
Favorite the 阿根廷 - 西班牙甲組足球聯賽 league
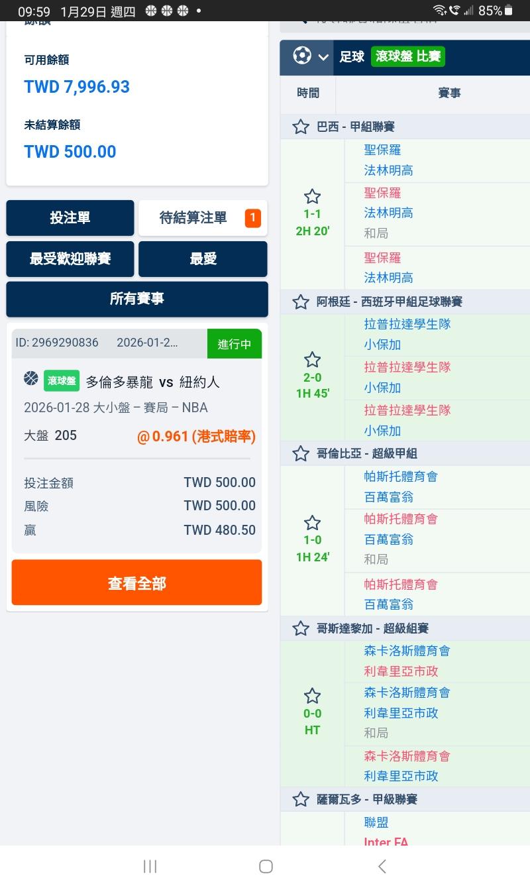pos(301,302)
